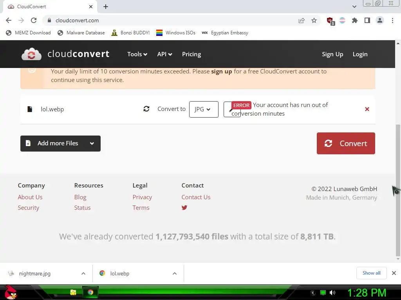The height and width of the screenshot is (300, 401).
Task: Click the page vertical scrollbar thumb
Action: coord(398,190)
